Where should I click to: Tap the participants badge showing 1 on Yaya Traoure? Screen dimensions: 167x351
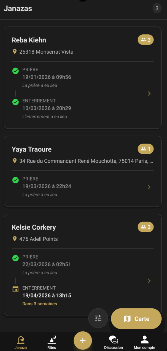[x=146, y=149]
